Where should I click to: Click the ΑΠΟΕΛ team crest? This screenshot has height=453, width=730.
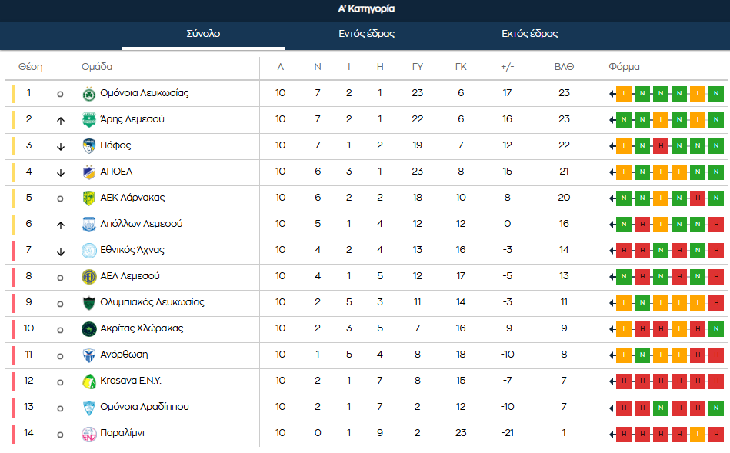point(88,172)
